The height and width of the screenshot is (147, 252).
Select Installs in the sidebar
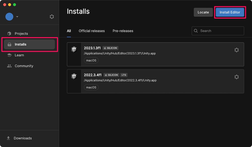point(29,44)
